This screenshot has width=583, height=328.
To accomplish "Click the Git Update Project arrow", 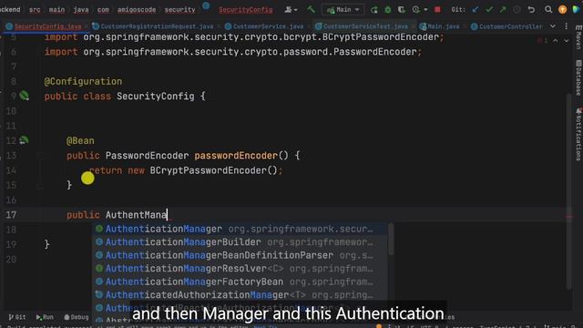I will (476, 10).
